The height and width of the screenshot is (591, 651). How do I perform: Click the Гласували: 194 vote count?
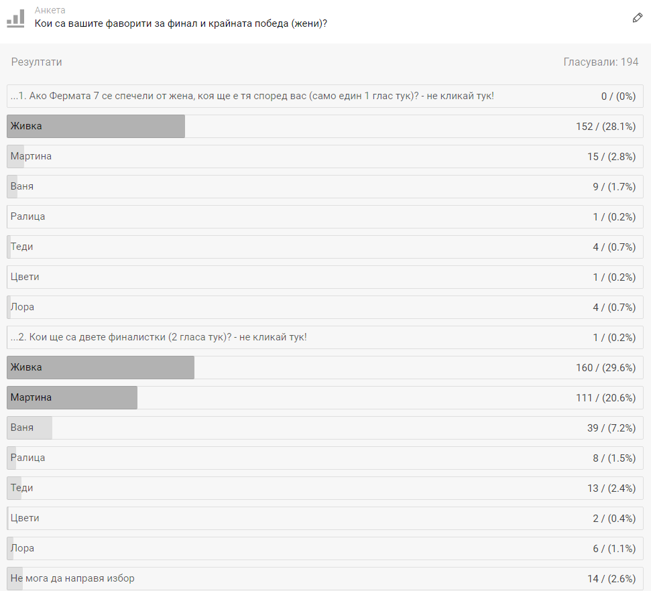tap(601, 62)
